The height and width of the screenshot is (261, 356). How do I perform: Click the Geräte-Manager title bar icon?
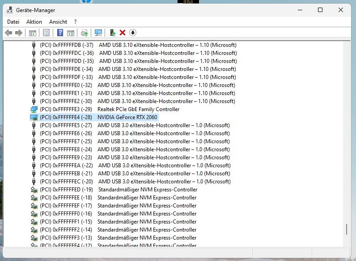9,10
